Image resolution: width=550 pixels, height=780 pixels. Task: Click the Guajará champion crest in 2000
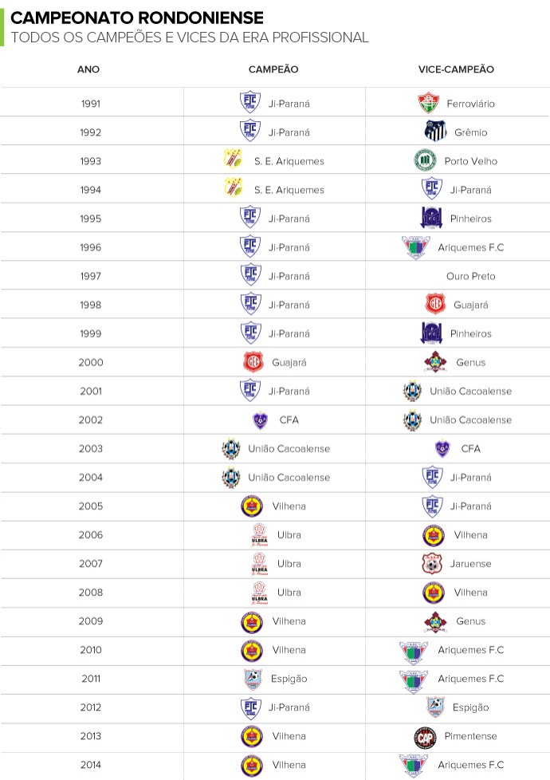point(253,361)
